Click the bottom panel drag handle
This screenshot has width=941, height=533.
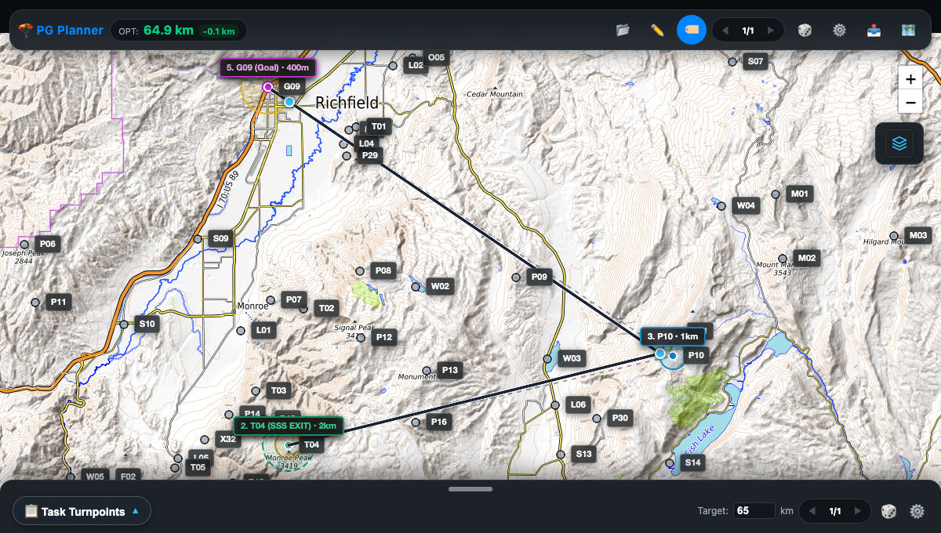coord(470,489)
